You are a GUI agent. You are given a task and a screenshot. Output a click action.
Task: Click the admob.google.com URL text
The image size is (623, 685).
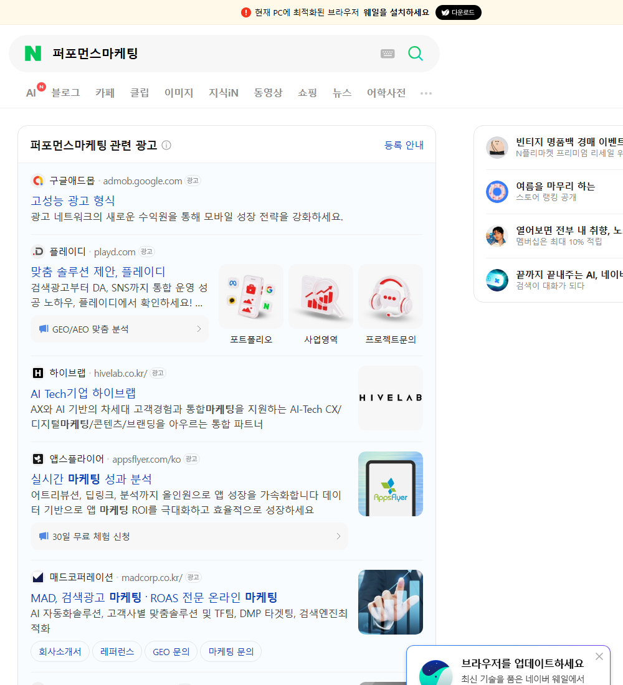pyautogui.click(x=143, y=181)
